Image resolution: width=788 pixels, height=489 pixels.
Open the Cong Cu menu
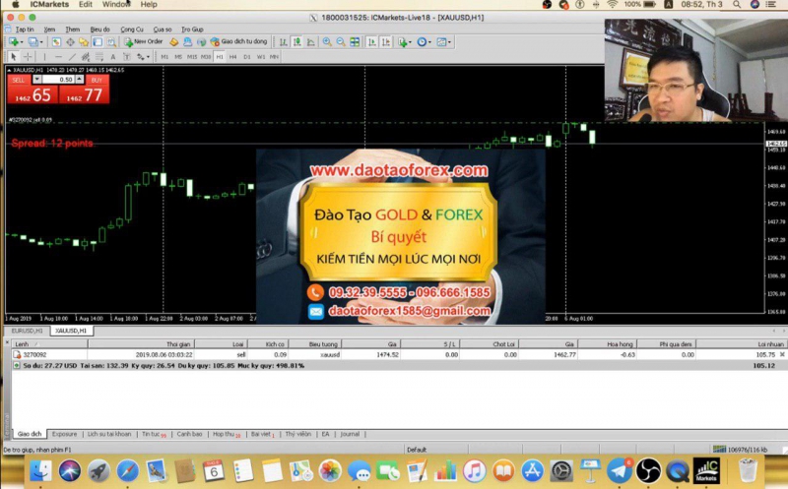[132, 30]
